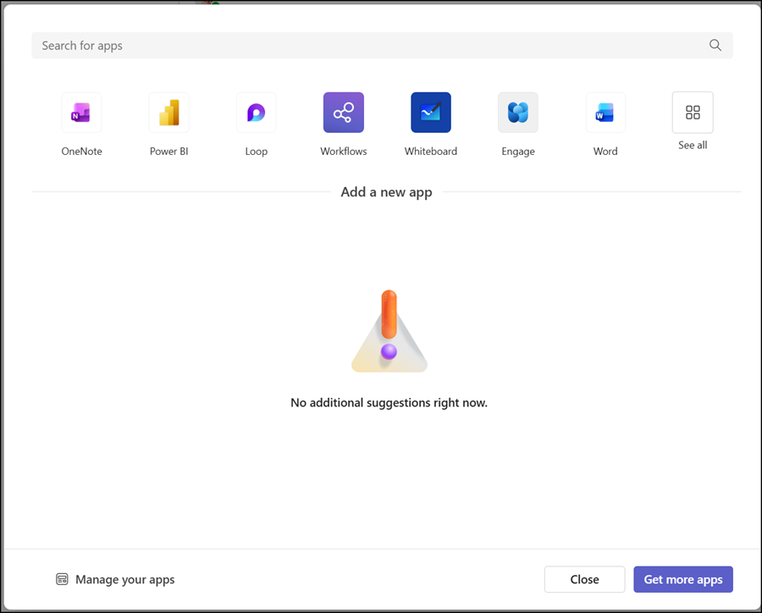Click Get more apps button
Image resolution: width=762 pixels, height=613 pixels.
click(x=682, y=579)
